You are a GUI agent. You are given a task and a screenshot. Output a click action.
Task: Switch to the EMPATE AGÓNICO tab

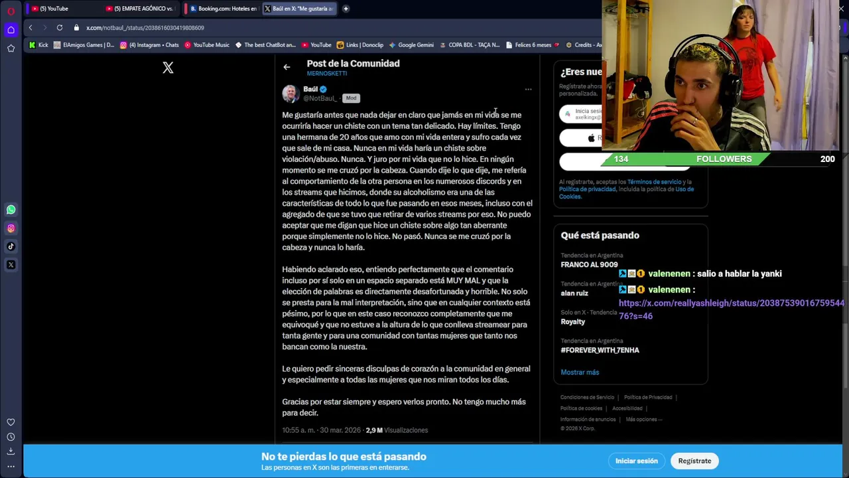pos(141,9)
